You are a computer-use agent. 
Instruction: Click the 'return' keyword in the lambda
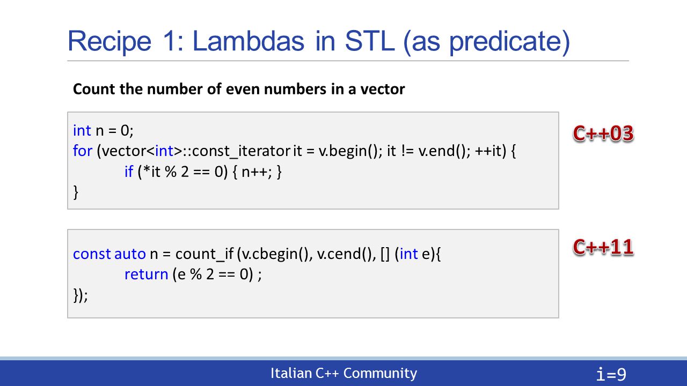coord(147,274)
